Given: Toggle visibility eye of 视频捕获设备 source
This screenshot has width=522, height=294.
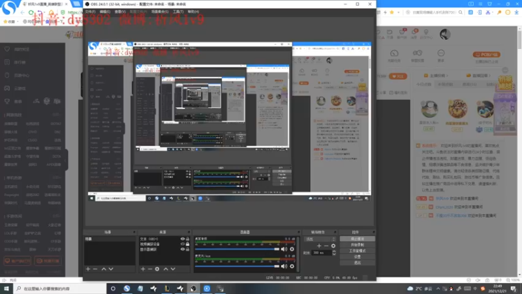Looking at the screenshot, I should [x=183, y=244].
